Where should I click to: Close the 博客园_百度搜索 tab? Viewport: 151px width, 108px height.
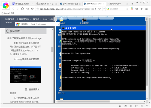click(32, 4)
